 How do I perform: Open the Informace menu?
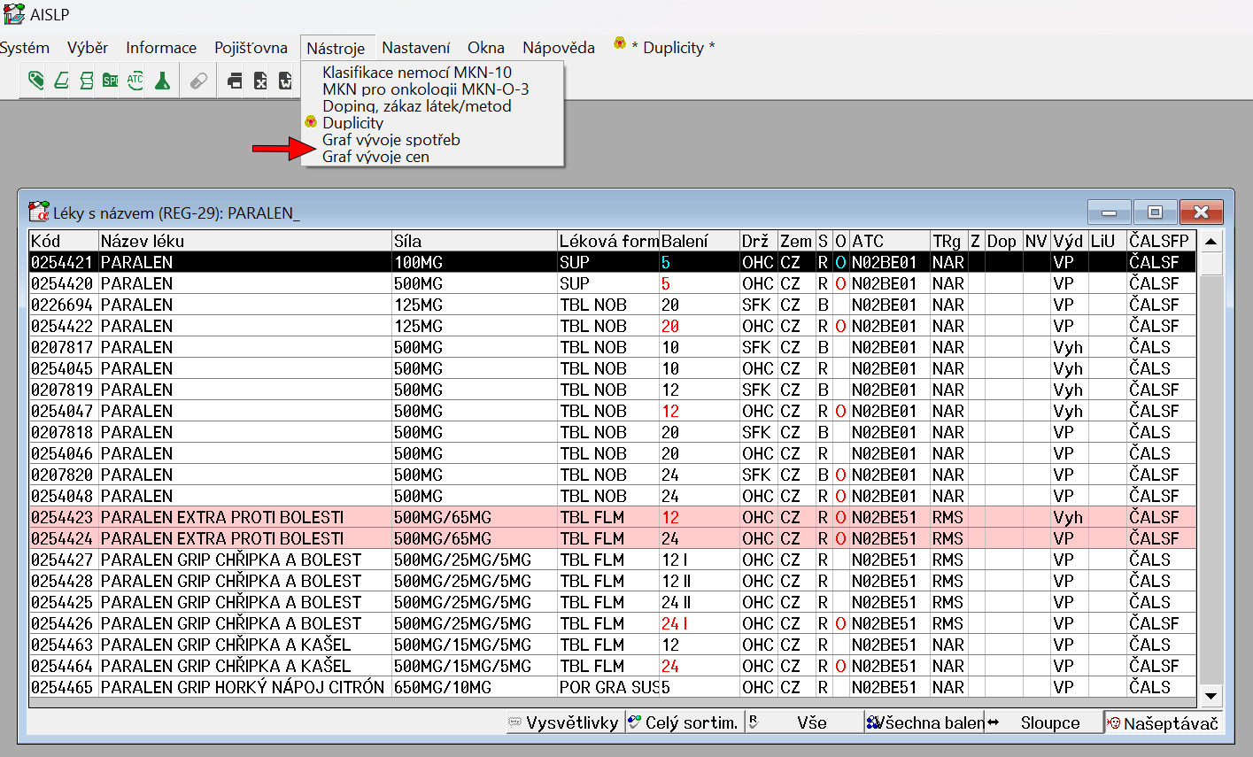(161, 48)
